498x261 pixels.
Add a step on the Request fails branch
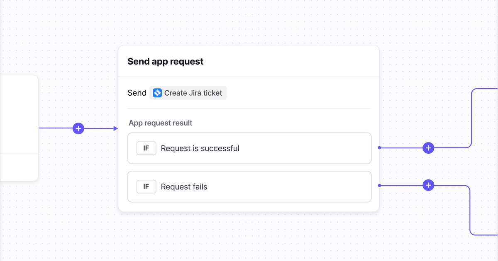[x=428, y=185]
